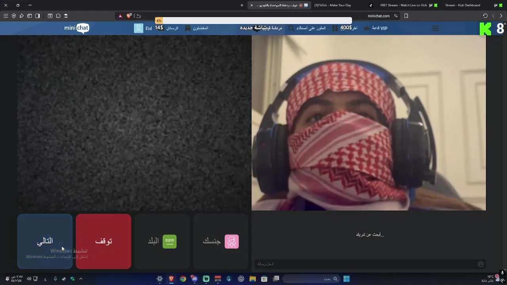
Task: Open the البلد country selector
Action: [x=162, y=241]
